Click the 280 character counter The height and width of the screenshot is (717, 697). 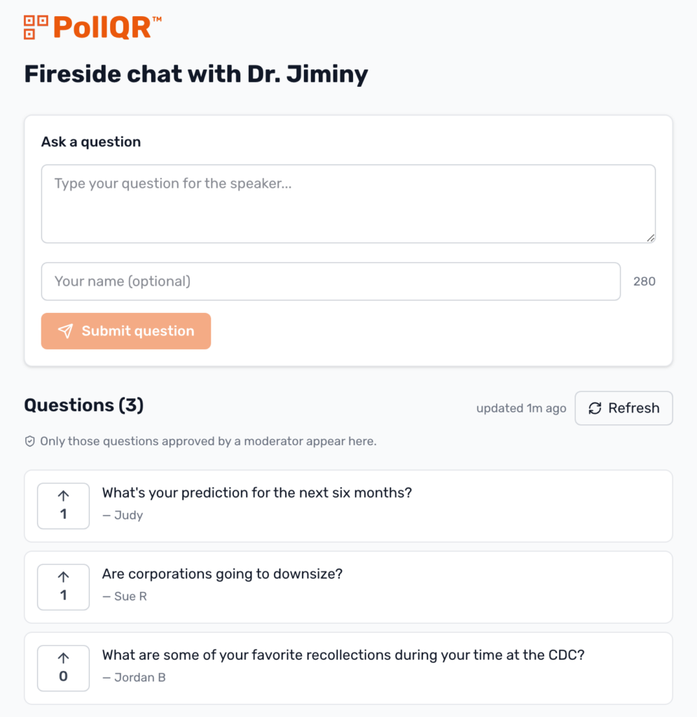[644, 281]
